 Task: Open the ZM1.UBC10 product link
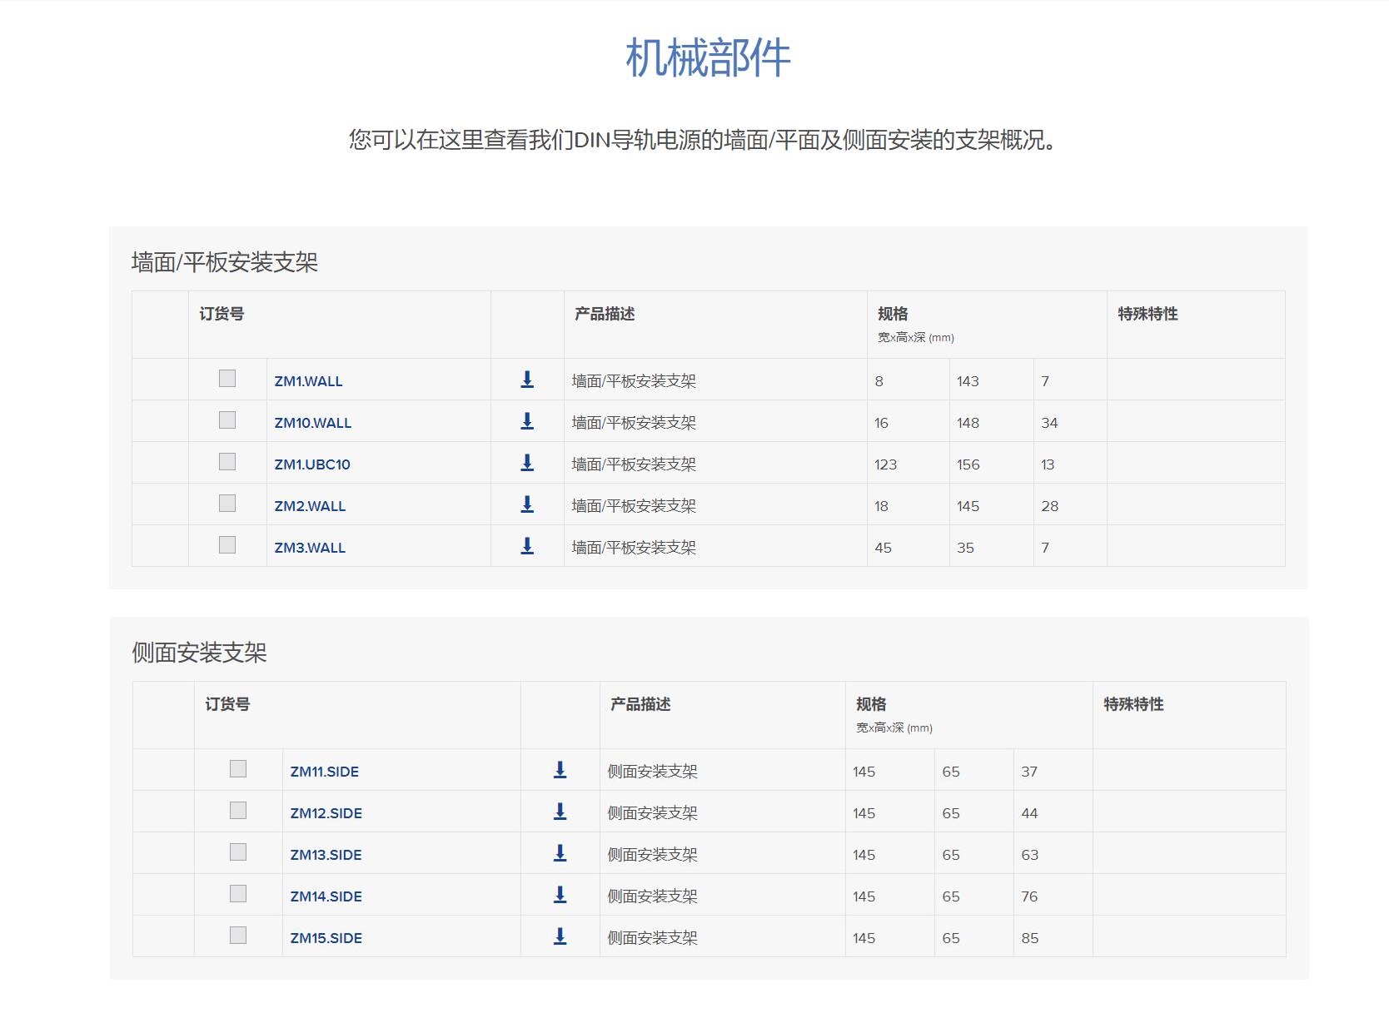point(312,464)
